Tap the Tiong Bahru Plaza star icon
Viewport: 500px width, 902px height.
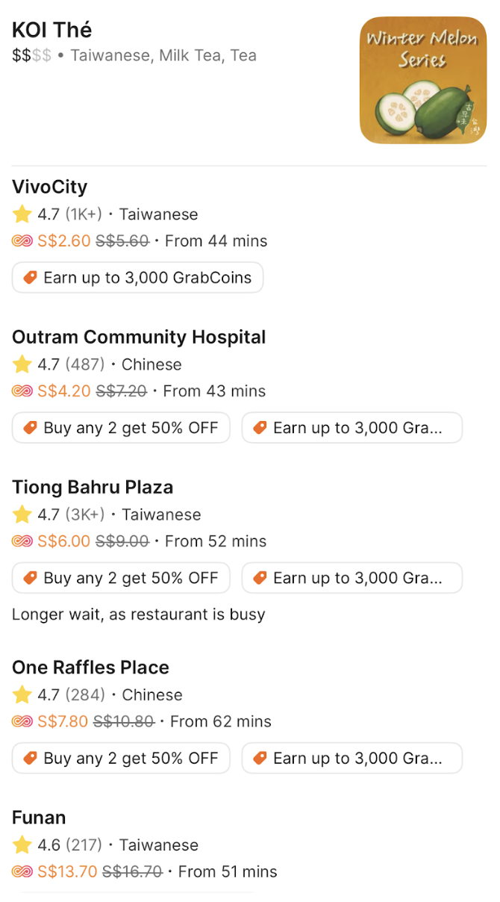click(22, 514)
